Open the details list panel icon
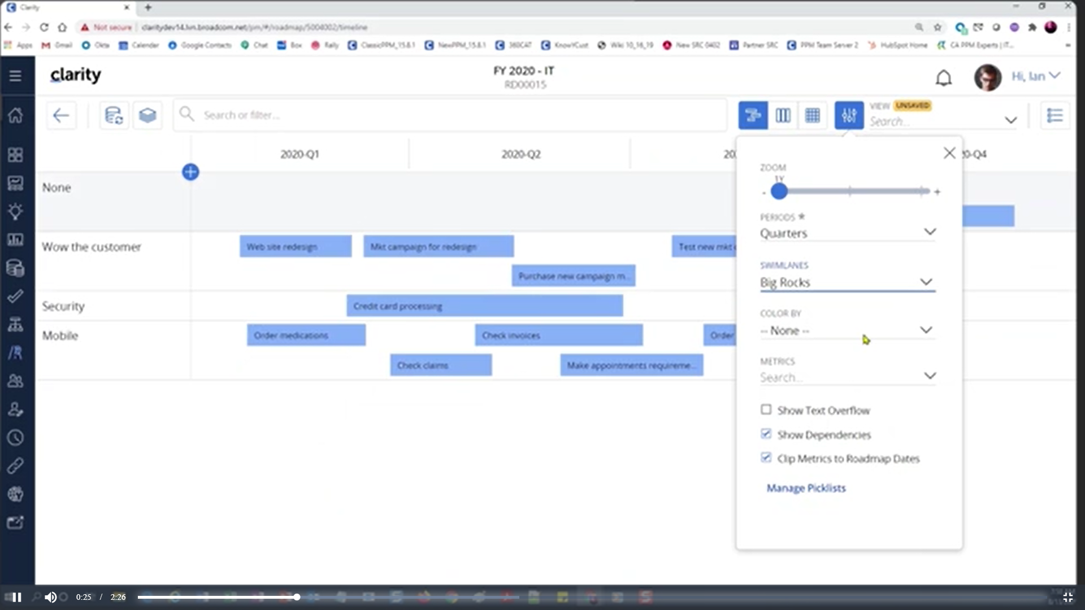 1054,115
